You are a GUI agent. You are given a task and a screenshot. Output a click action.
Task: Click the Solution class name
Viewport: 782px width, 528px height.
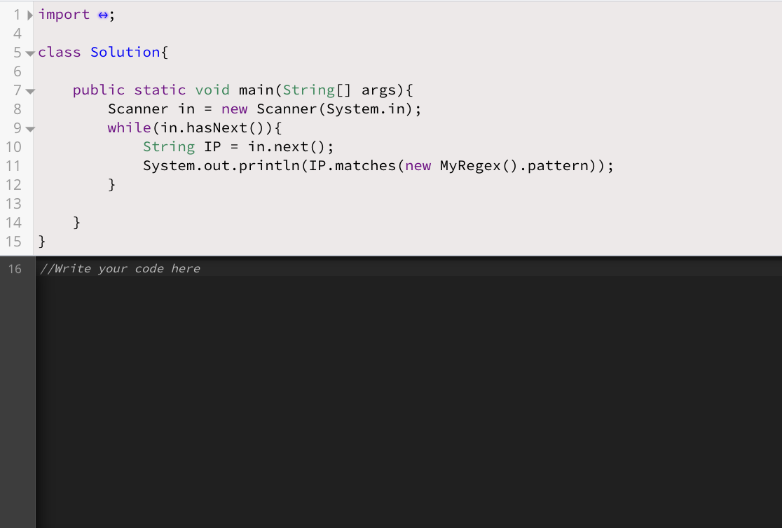pos(125,52)
